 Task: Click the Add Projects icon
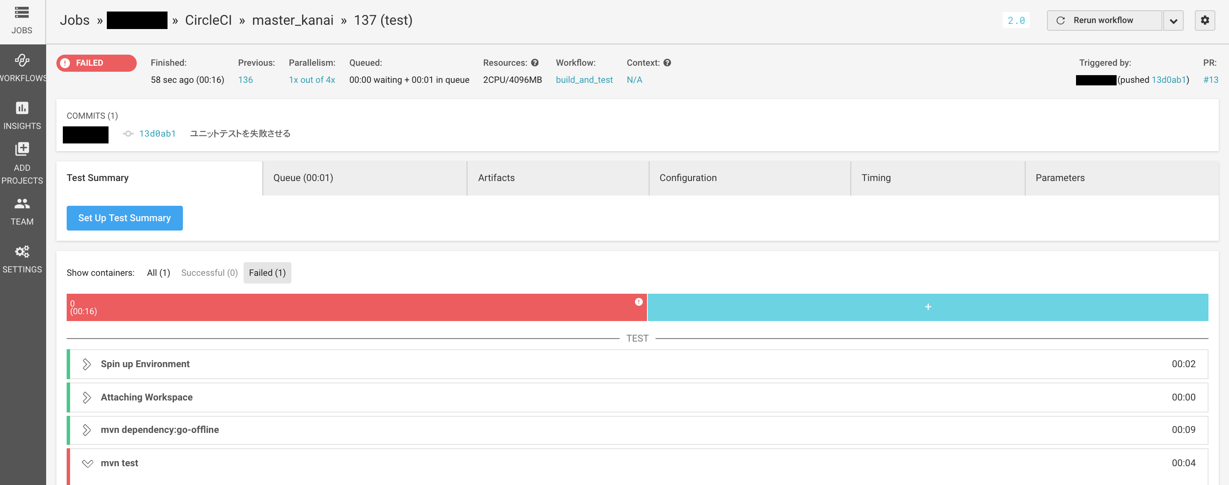(22, 163)
